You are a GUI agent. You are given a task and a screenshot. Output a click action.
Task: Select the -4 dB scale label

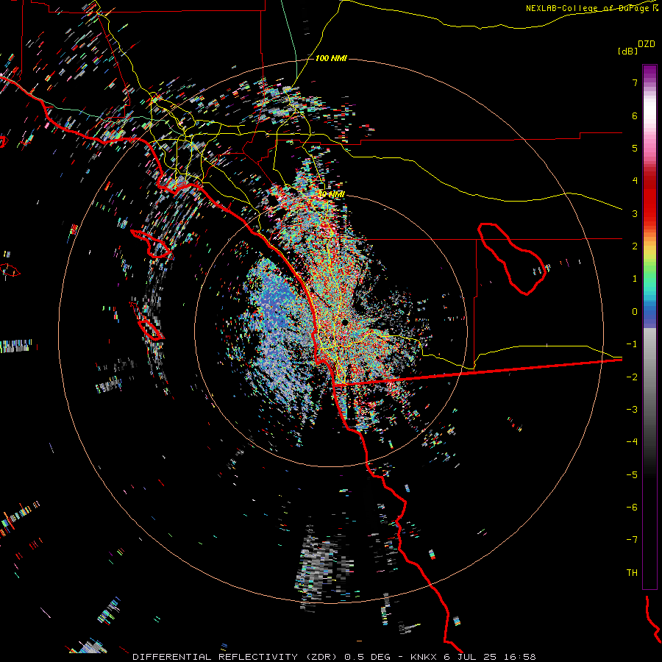(x=632, y=442)
